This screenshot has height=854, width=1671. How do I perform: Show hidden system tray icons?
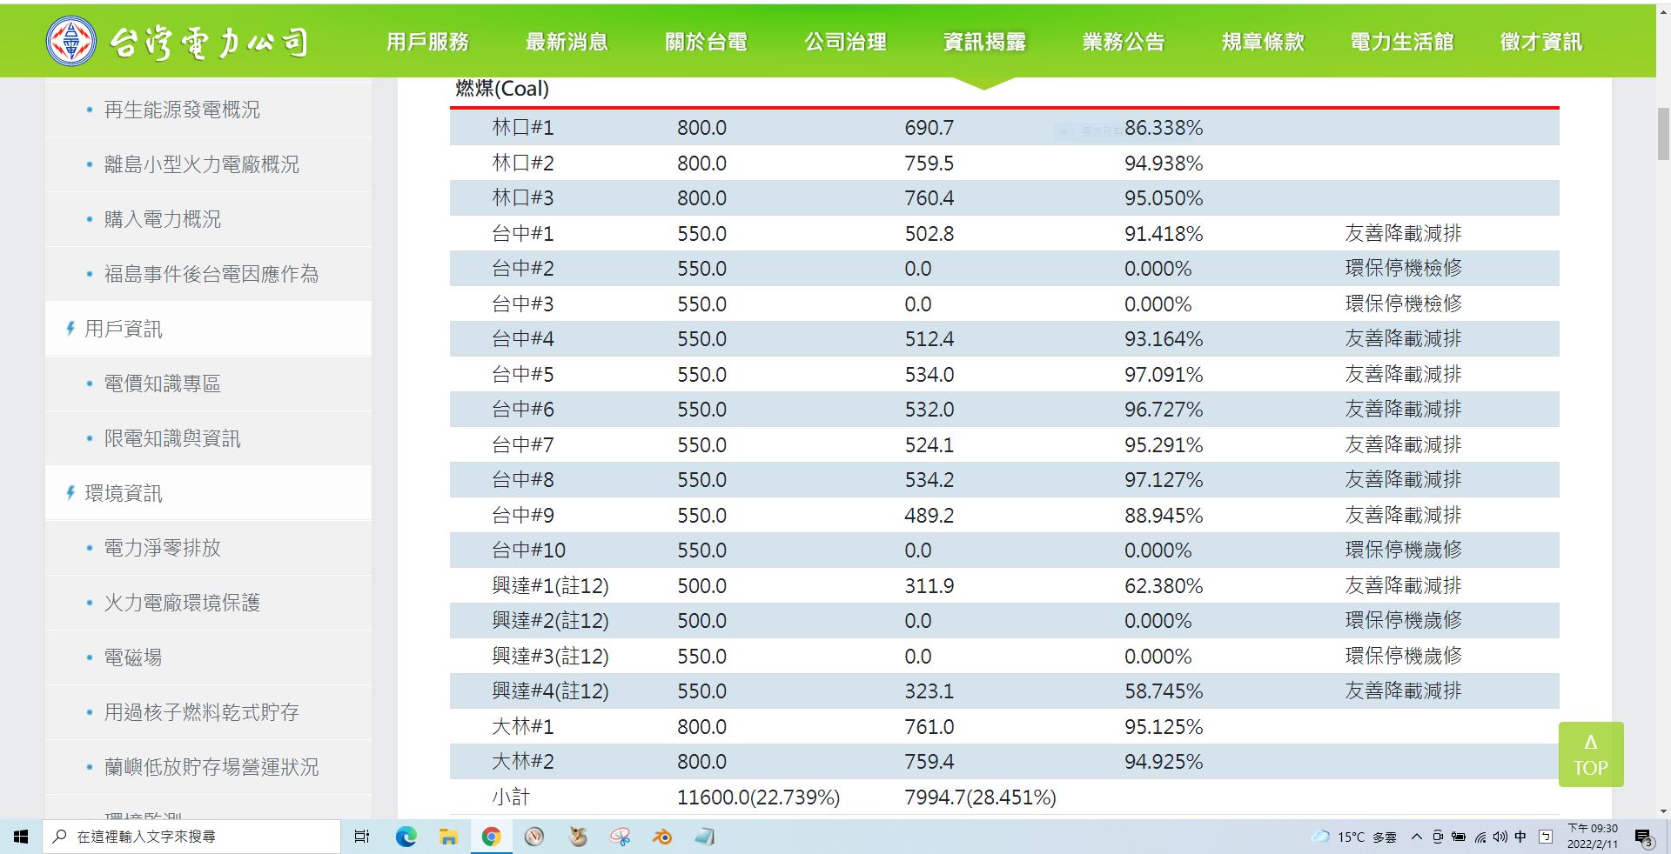pyautogui.click(x=1417, y=837)
